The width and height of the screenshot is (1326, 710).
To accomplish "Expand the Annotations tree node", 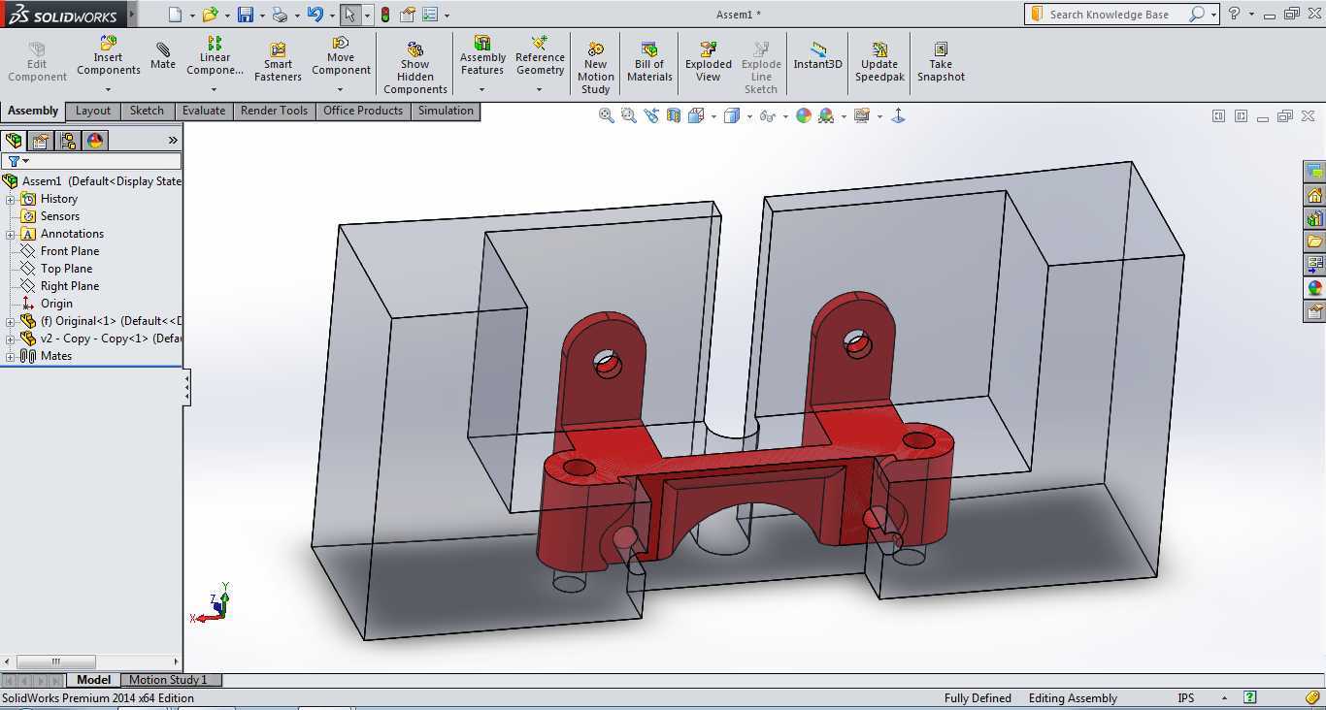I will click(x=11, y=234).
